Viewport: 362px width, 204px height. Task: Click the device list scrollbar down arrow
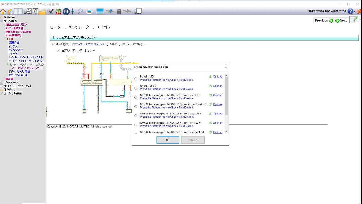[226, 132]
